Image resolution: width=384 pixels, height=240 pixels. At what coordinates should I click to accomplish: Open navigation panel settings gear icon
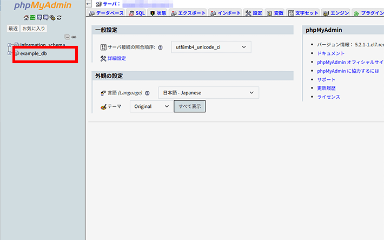(x=52, y=18)
